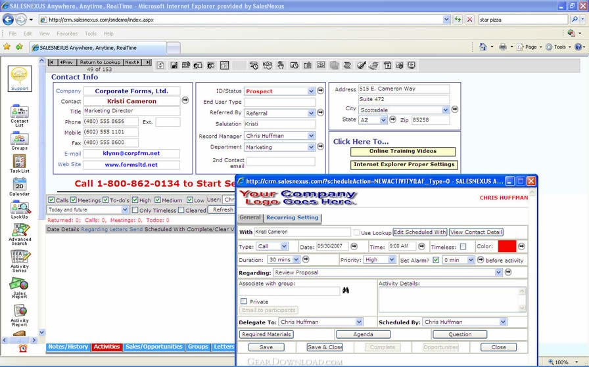Switch to the General tab
The image size is (589, 367).
[250, 218]
